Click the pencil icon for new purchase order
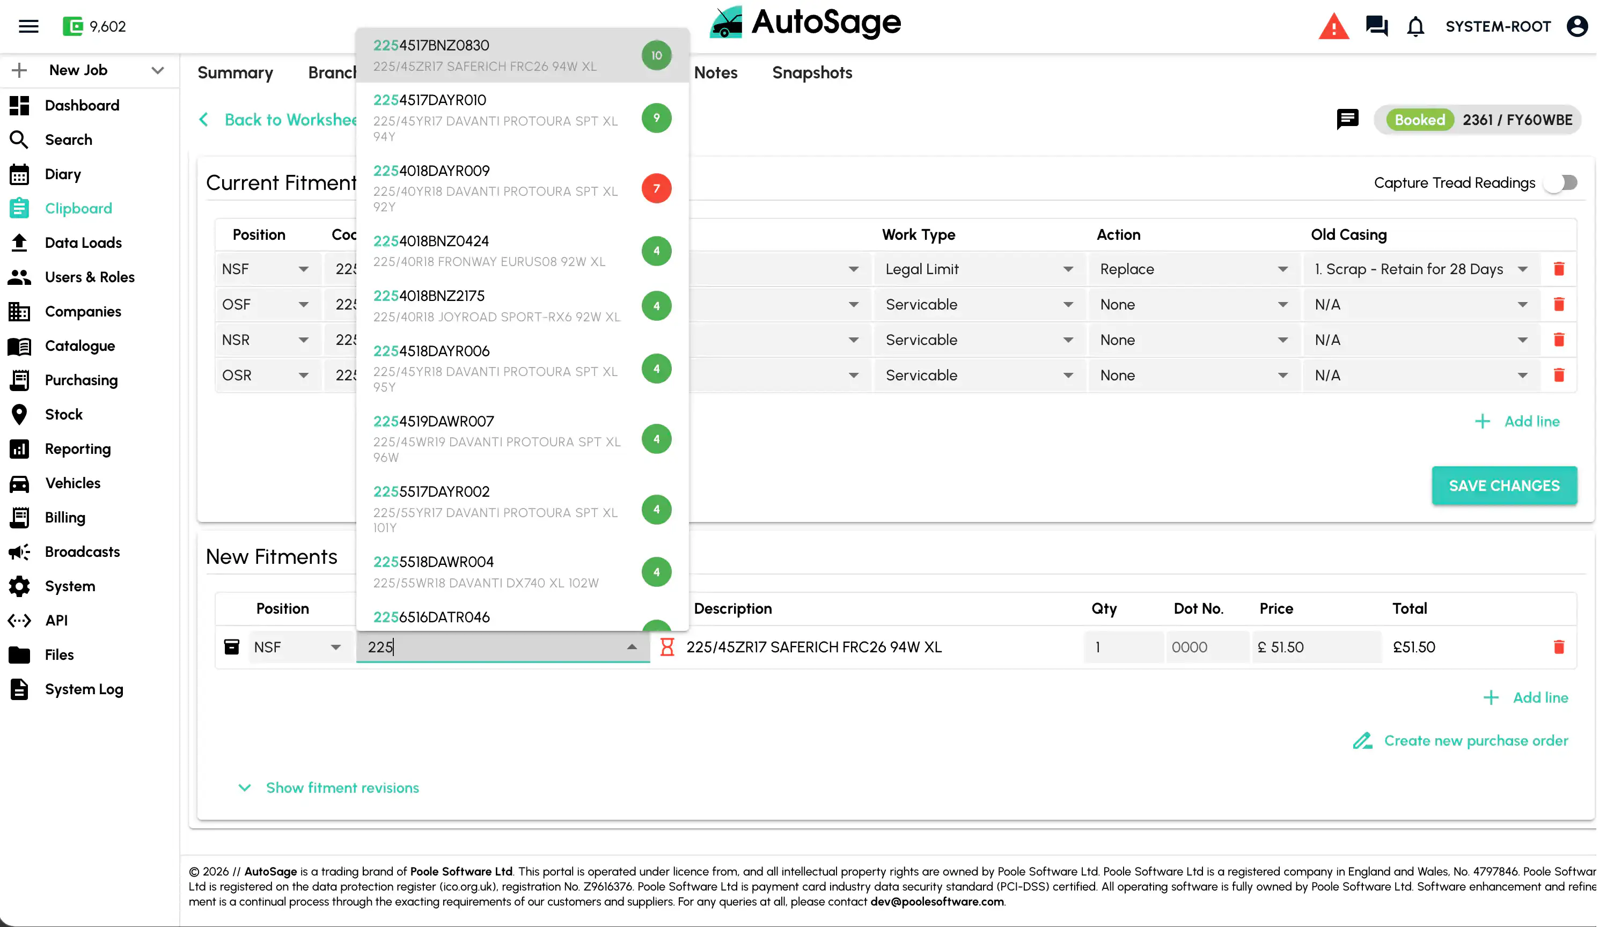Image resolution: width=1614 pixels, height=927 pixels. click(1362, 740)
